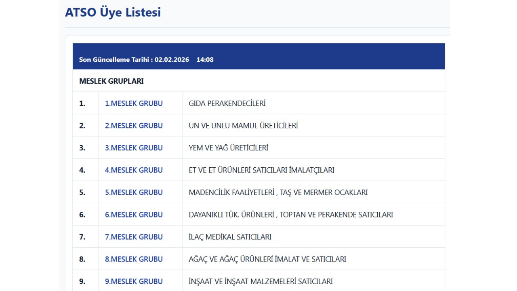Screen dimensions: 517x291
Task: Click the 14:08 update time
Action: coord(205,60)
